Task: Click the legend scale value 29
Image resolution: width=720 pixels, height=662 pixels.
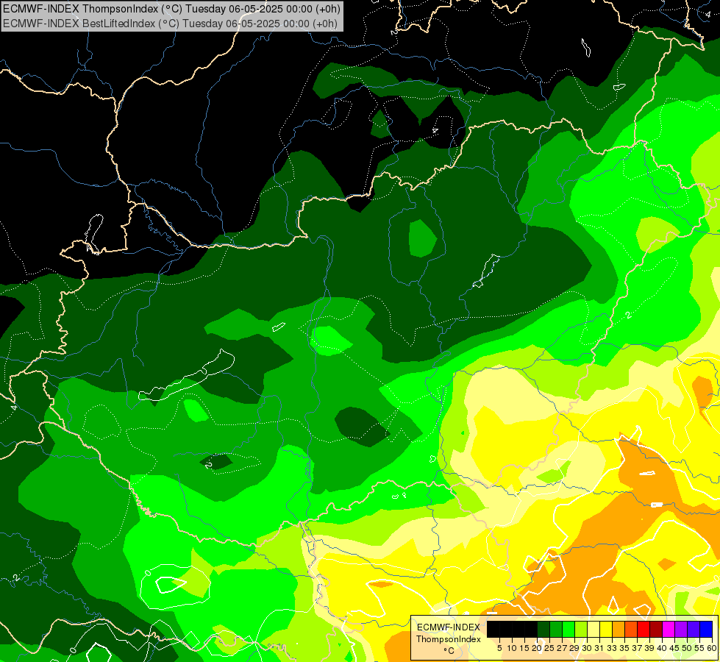Action: [x=574, y=648]
